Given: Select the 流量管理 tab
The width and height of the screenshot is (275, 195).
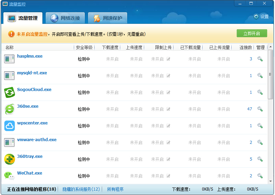Looking at the screenshot, I should pos(23,18).
